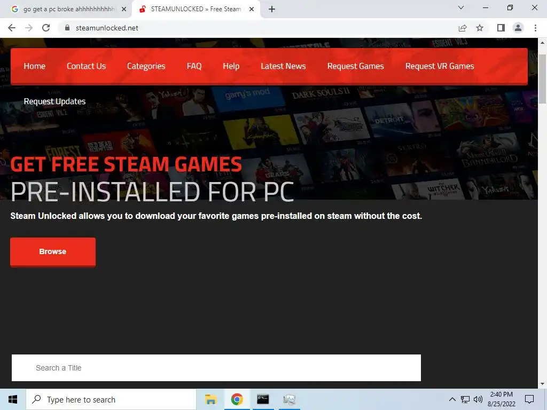Screen dimensions: 547x410
Task: Open the Help menu item
Action: pyautogui.click(x=231, y=66)
